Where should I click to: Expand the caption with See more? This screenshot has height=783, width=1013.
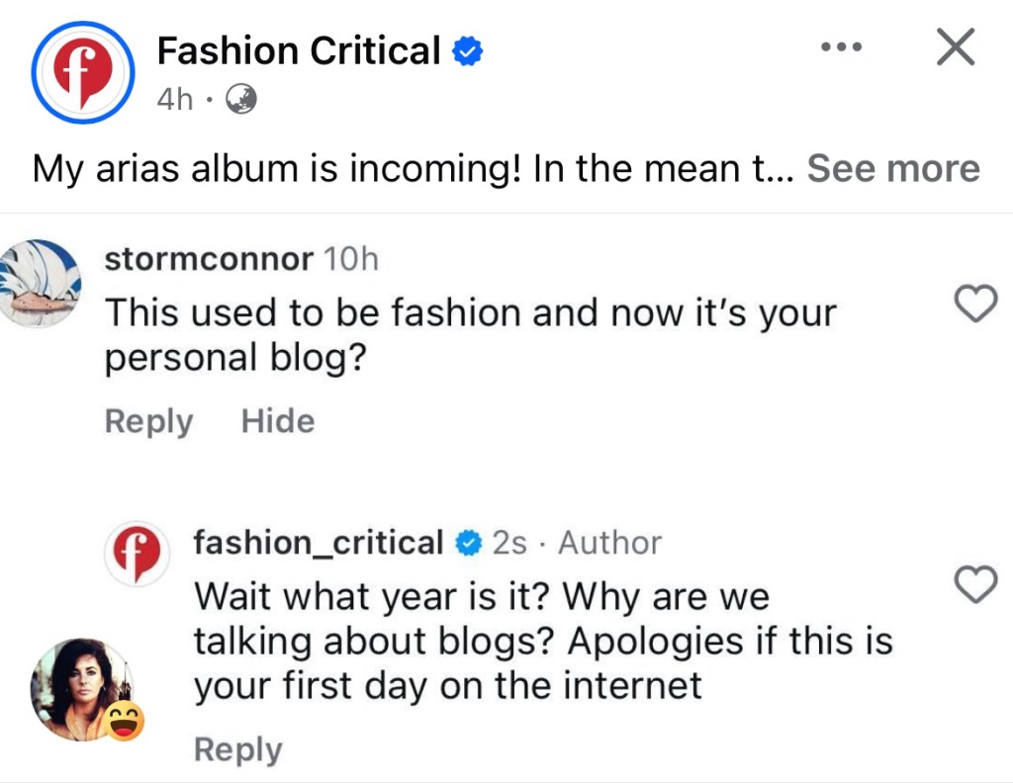coord(893,169)
